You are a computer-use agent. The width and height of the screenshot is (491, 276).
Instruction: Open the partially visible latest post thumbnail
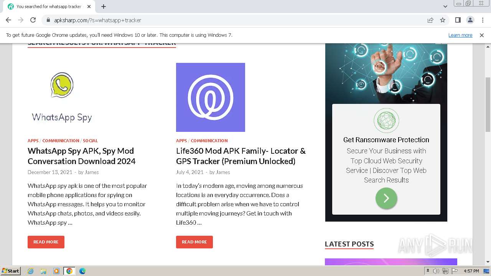tap(391, 262)
